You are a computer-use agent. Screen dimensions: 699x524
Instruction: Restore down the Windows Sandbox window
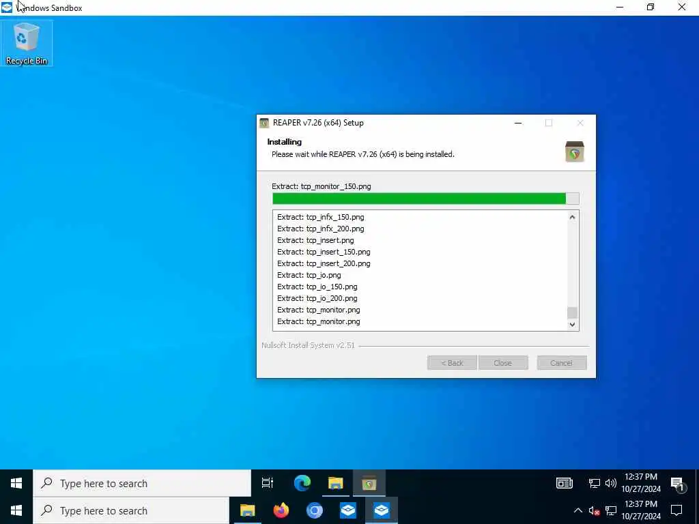(x=651, y=8)
